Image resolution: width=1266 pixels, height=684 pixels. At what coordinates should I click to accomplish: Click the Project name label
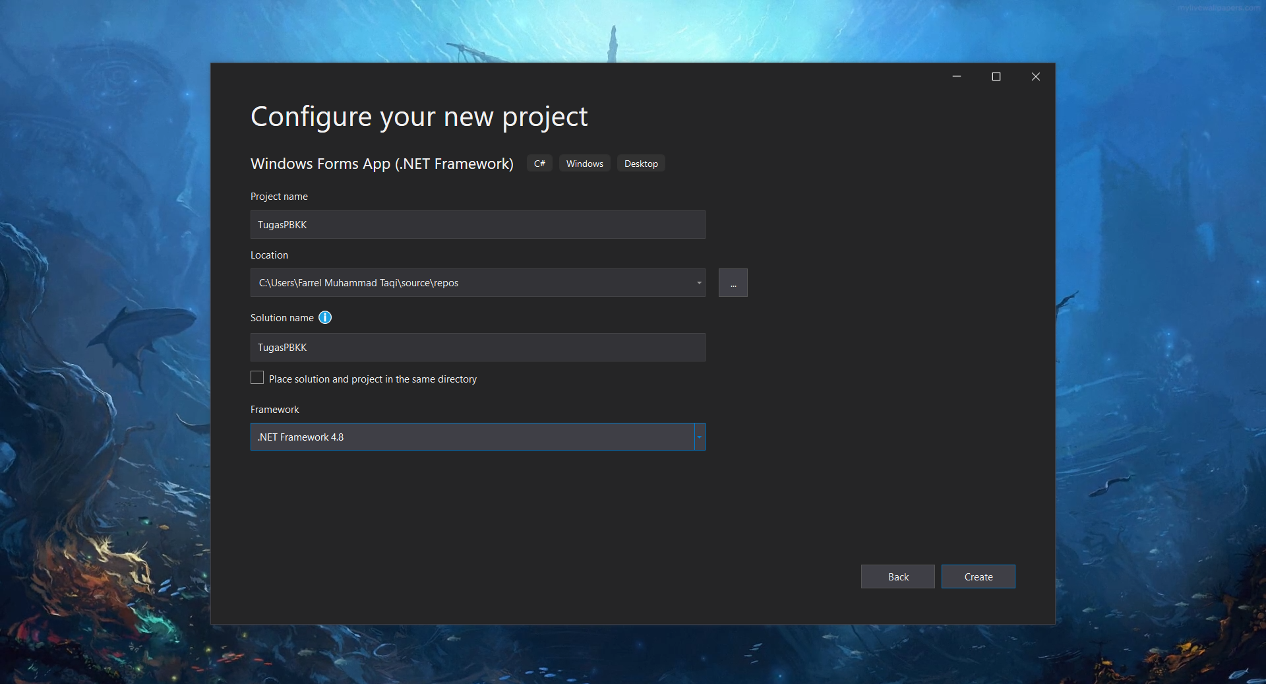279,197
